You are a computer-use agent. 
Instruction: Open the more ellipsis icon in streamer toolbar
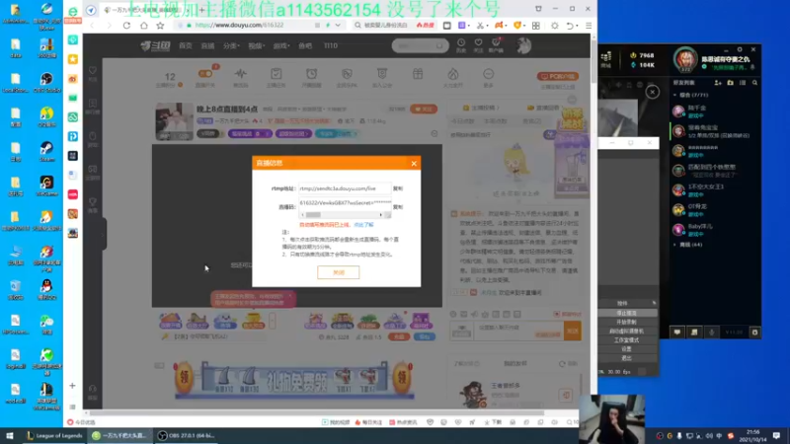pyautogui.click(x=488, y=74)
